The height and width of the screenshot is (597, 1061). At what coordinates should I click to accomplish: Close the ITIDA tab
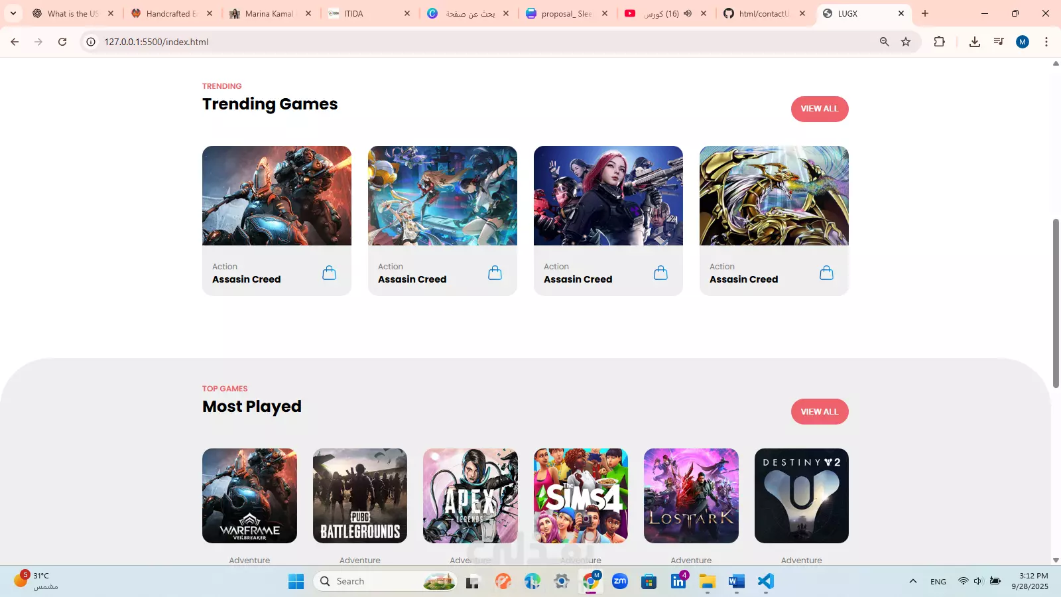pyautogui.click(x=407, y=13)
